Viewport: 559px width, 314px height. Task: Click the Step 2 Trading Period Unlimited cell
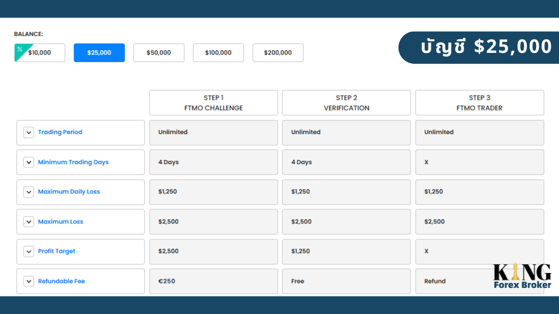pyautogui.click(x=346, y=132)
